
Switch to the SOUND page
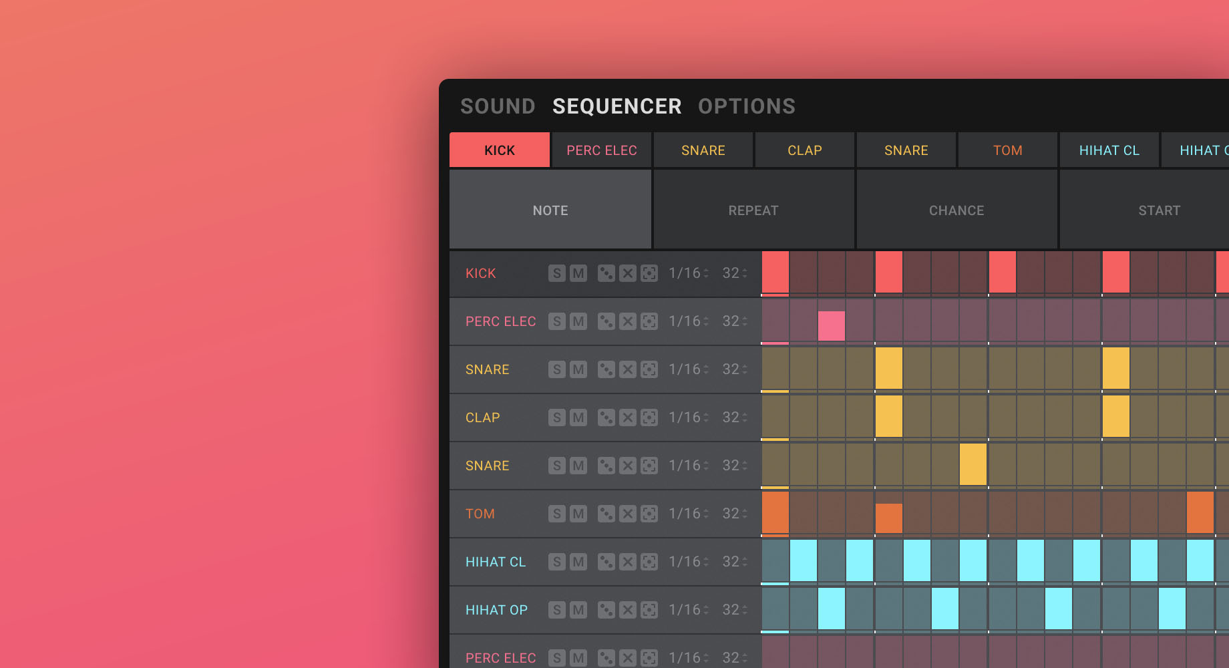pos(498,106)
